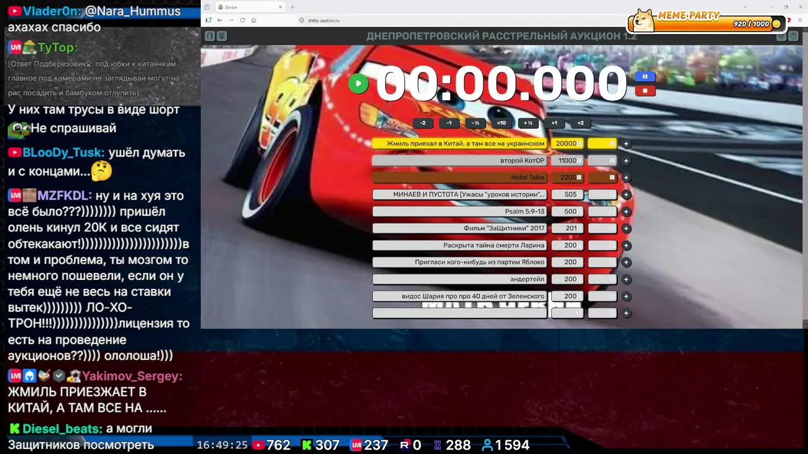
Task: Add one minute with the +1 button
Action: click(554, 123)
